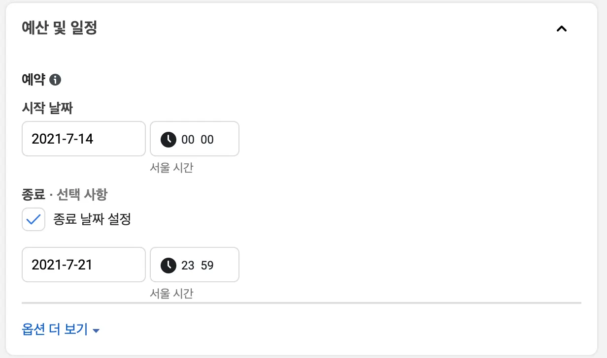Select the end time hour 23
Screen dimensions: 607x358
pos(188,266)
